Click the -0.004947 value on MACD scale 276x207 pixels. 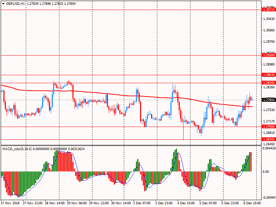(269, 197)
